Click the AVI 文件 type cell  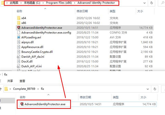pyautogui.click(x=115, y=37)
